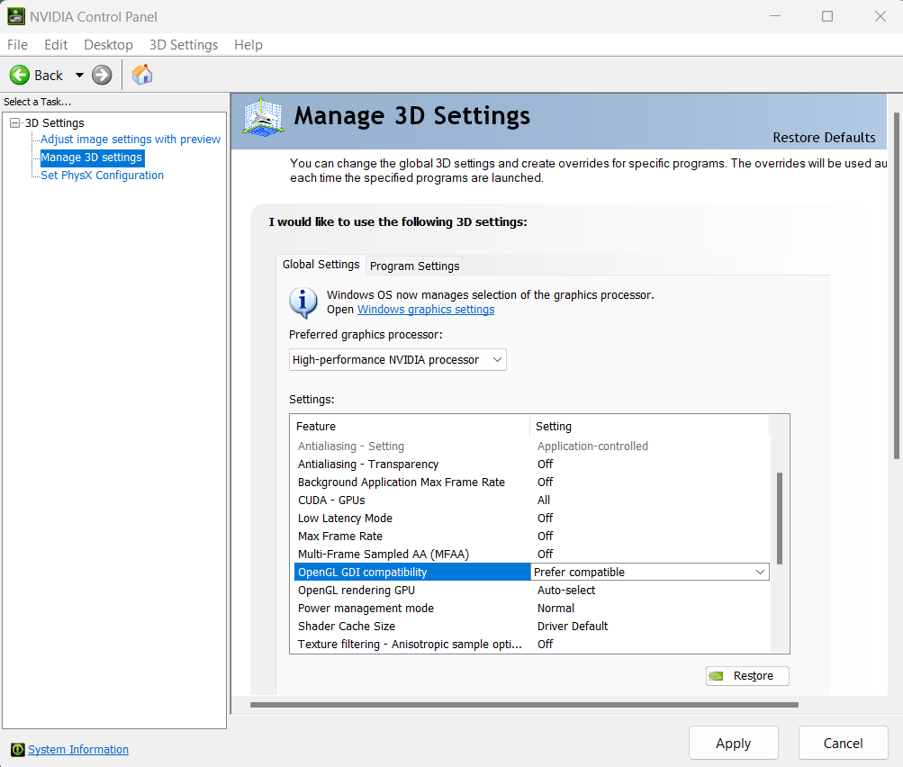Open Prefer compatible setting dropdown
Screen dimensions: 903x767
650,572
